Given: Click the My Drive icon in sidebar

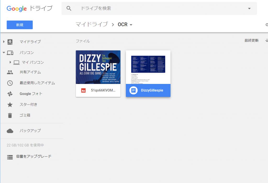Looking at the screenshot, I should tap(10, 42).
